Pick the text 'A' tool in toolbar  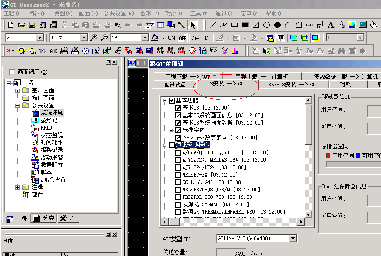pyautogui.click(x=331, y=25)
